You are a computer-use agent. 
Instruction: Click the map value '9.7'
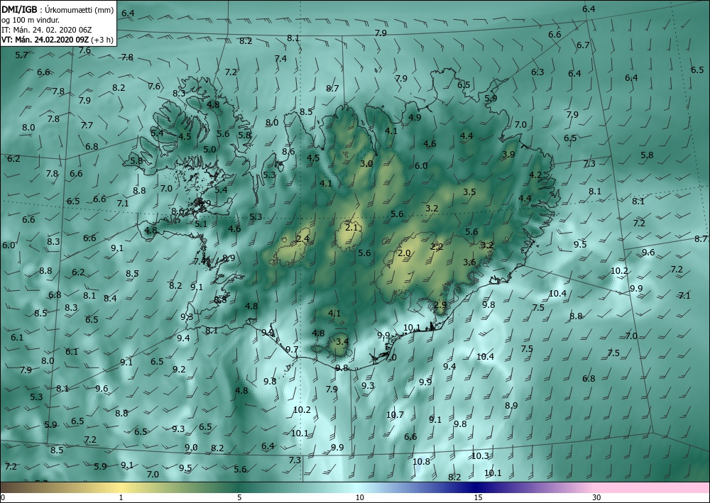292,349
